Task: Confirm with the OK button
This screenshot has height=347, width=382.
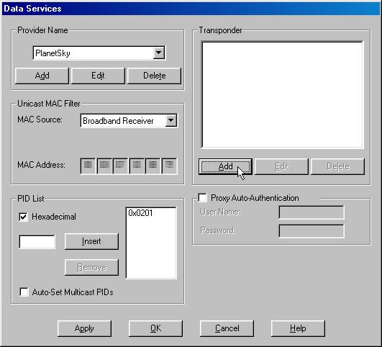Action: [x=155, y=328]
